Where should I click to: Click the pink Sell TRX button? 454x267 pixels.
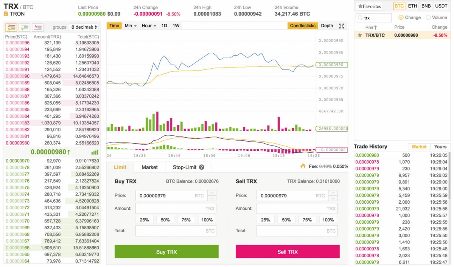click(288, 252)
